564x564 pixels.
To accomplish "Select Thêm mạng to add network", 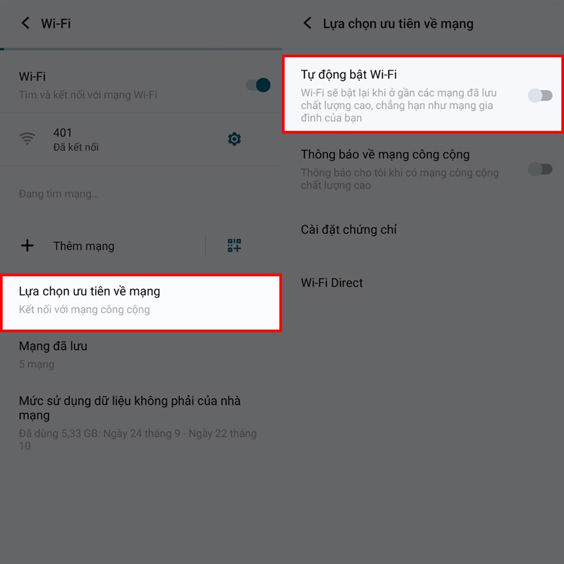I will pyautogui.click(x=84, y=246).
